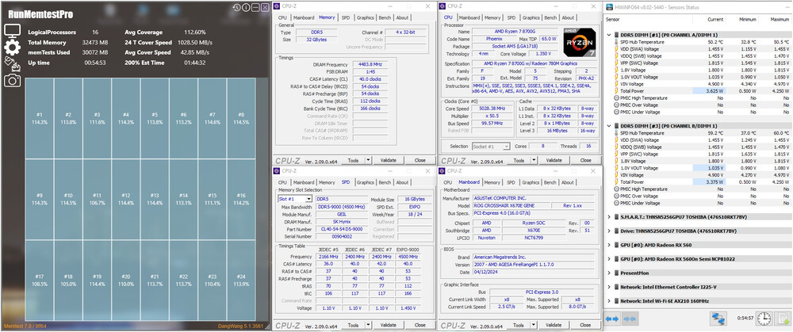This screenshot has height=332, width=793.
Task: Click Validate button in CPU-Z Mainboard window
Action: click(554, 325)
